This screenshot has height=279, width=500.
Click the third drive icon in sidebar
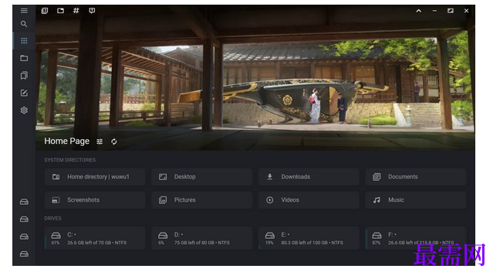point(24,236)
